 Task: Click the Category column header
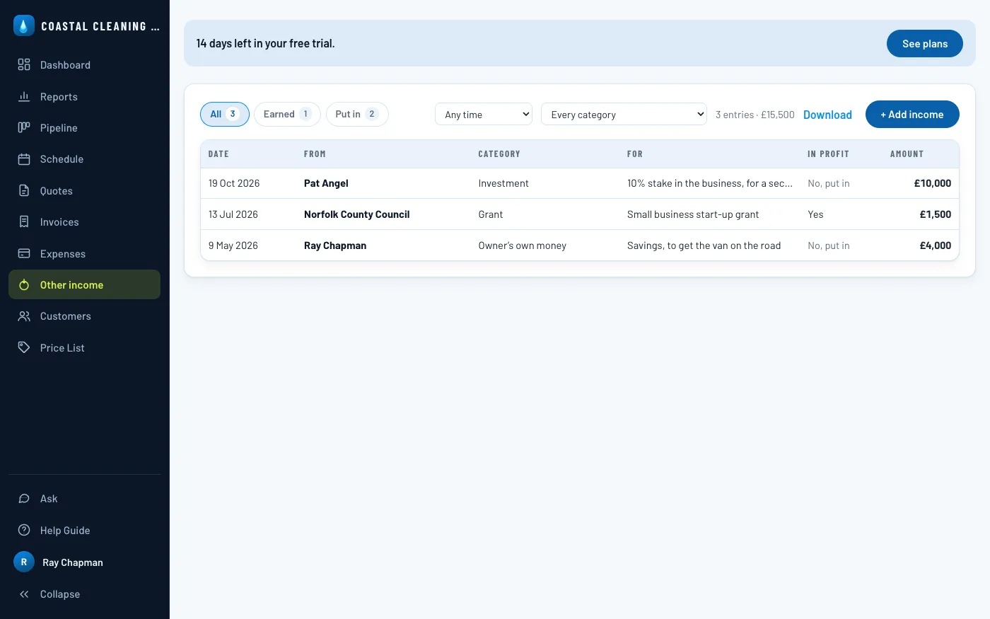[499, 154]
